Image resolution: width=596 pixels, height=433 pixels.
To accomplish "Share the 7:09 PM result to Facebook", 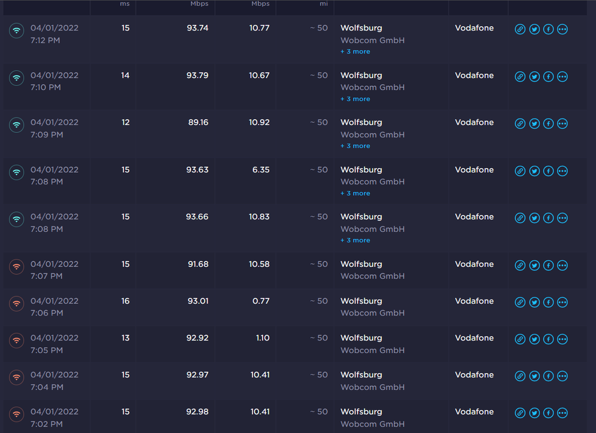I will tap(548, 123).
